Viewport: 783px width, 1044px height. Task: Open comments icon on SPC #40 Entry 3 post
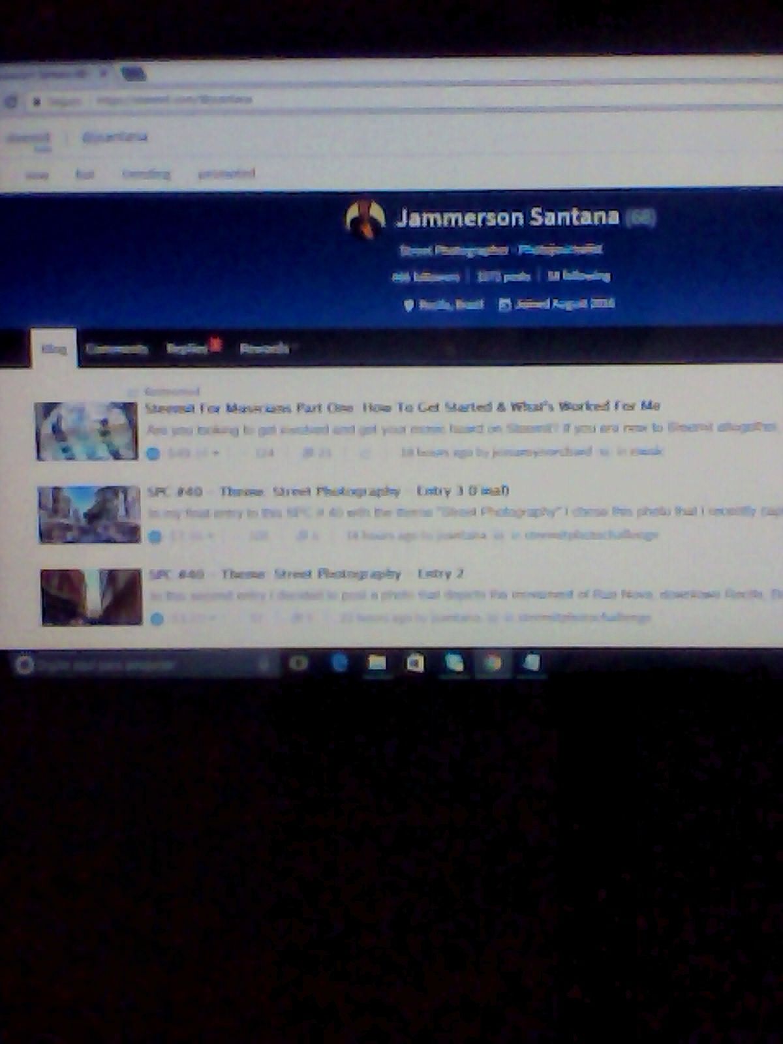coord(301,536)
